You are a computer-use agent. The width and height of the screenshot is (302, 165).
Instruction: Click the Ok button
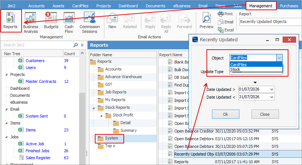[x=225, y=114]
